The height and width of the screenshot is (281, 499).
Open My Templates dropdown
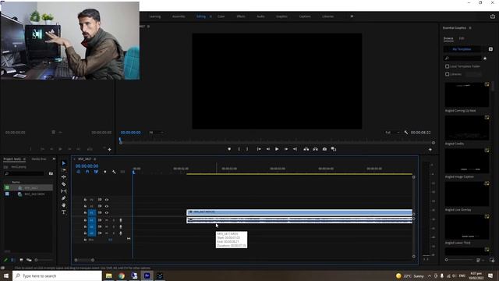[x=462, y=49]
